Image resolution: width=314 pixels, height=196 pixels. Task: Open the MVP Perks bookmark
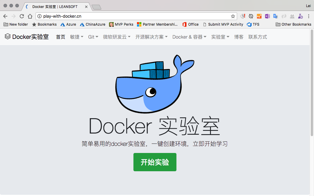click(121, 24)
